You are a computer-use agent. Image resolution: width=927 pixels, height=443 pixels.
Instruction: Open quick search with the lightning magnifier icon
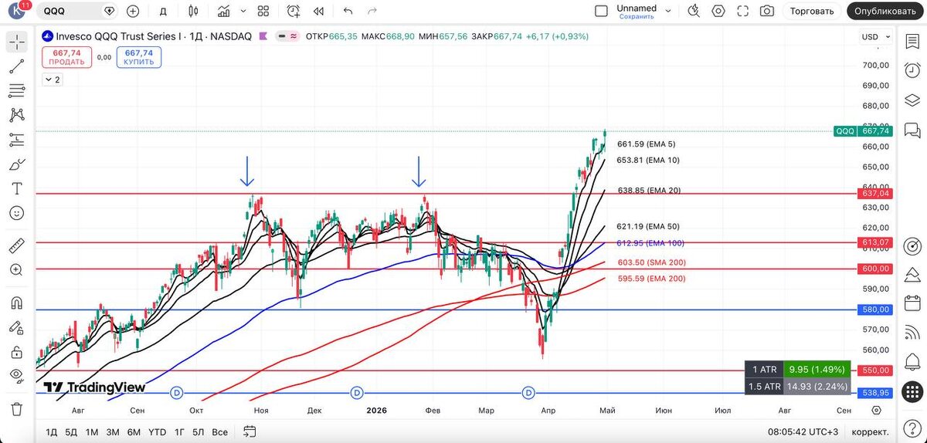tap(694, 11)
